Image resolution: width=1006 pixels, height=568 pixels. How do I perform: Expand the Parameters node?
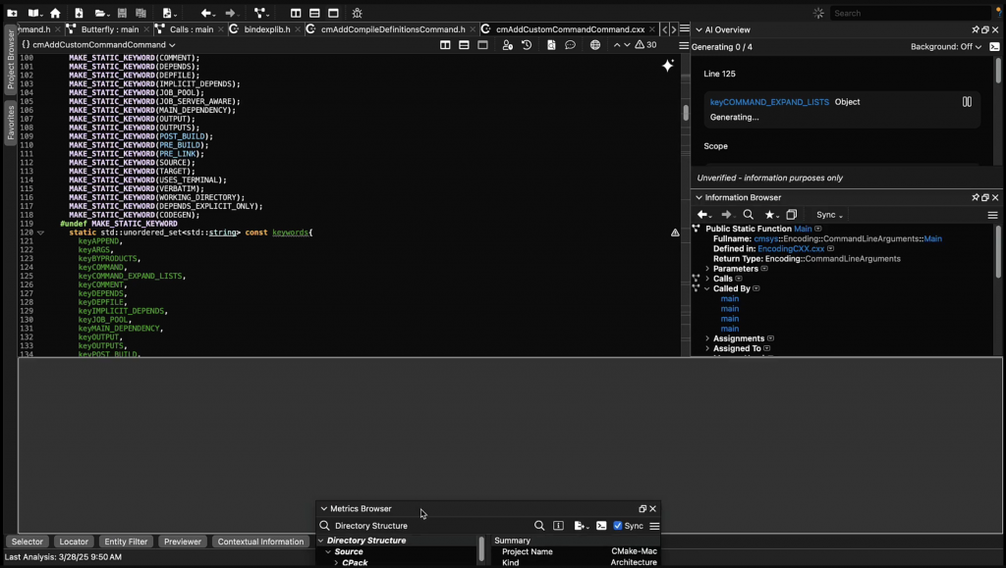(707, 269)
